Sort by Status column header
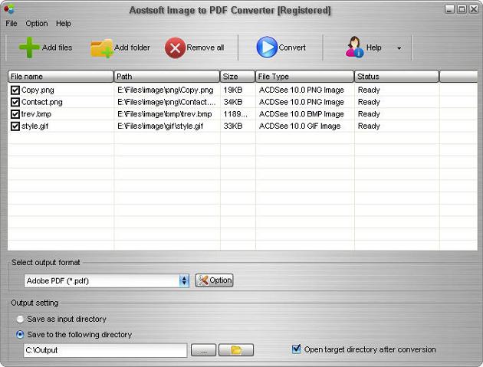 (396, 77)
